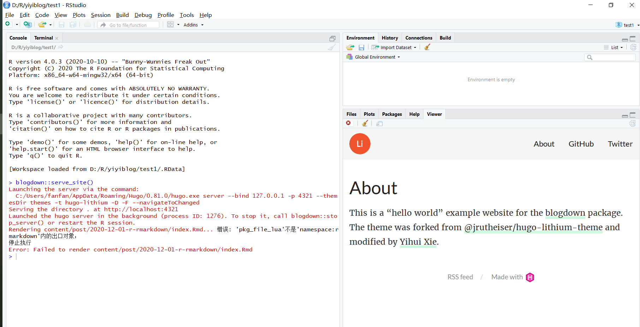
Task: Open the Build menu
Action: 122,15
